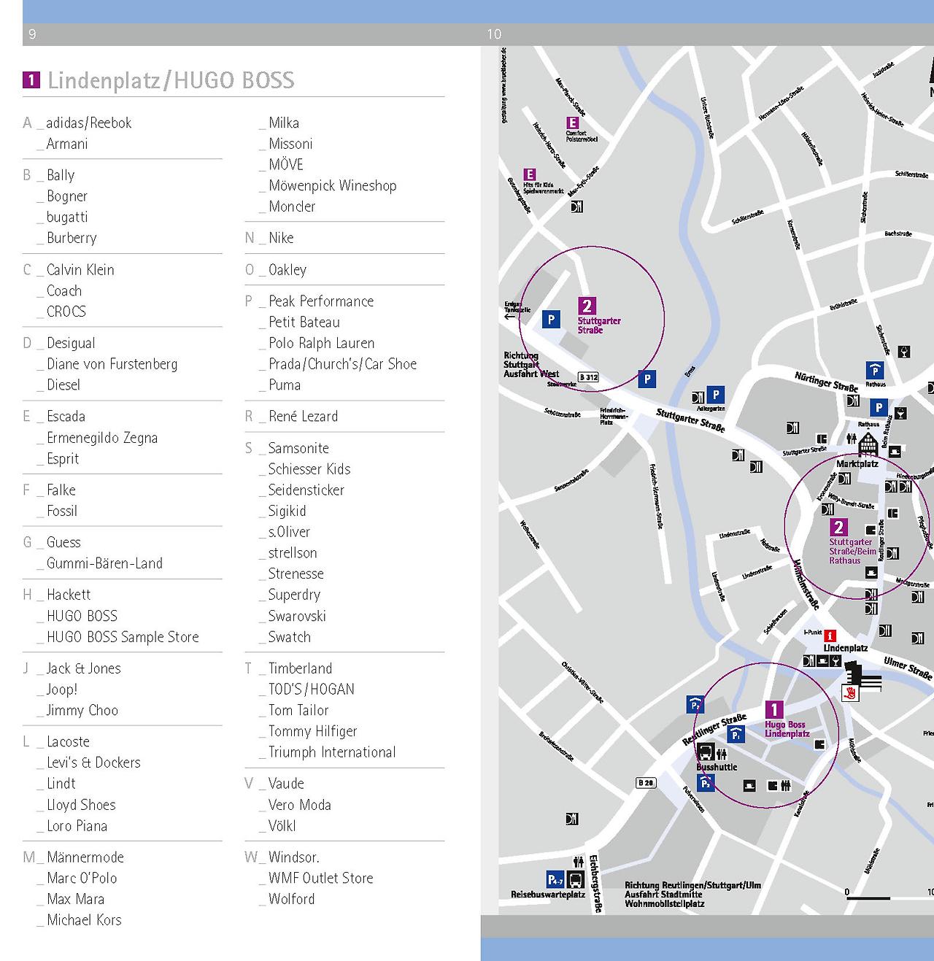Image resolution: width=934 pixels, height=961 pixels.
Task: Select the magenta E icon above Hits für Kids
Action: (x=530, y=174)
